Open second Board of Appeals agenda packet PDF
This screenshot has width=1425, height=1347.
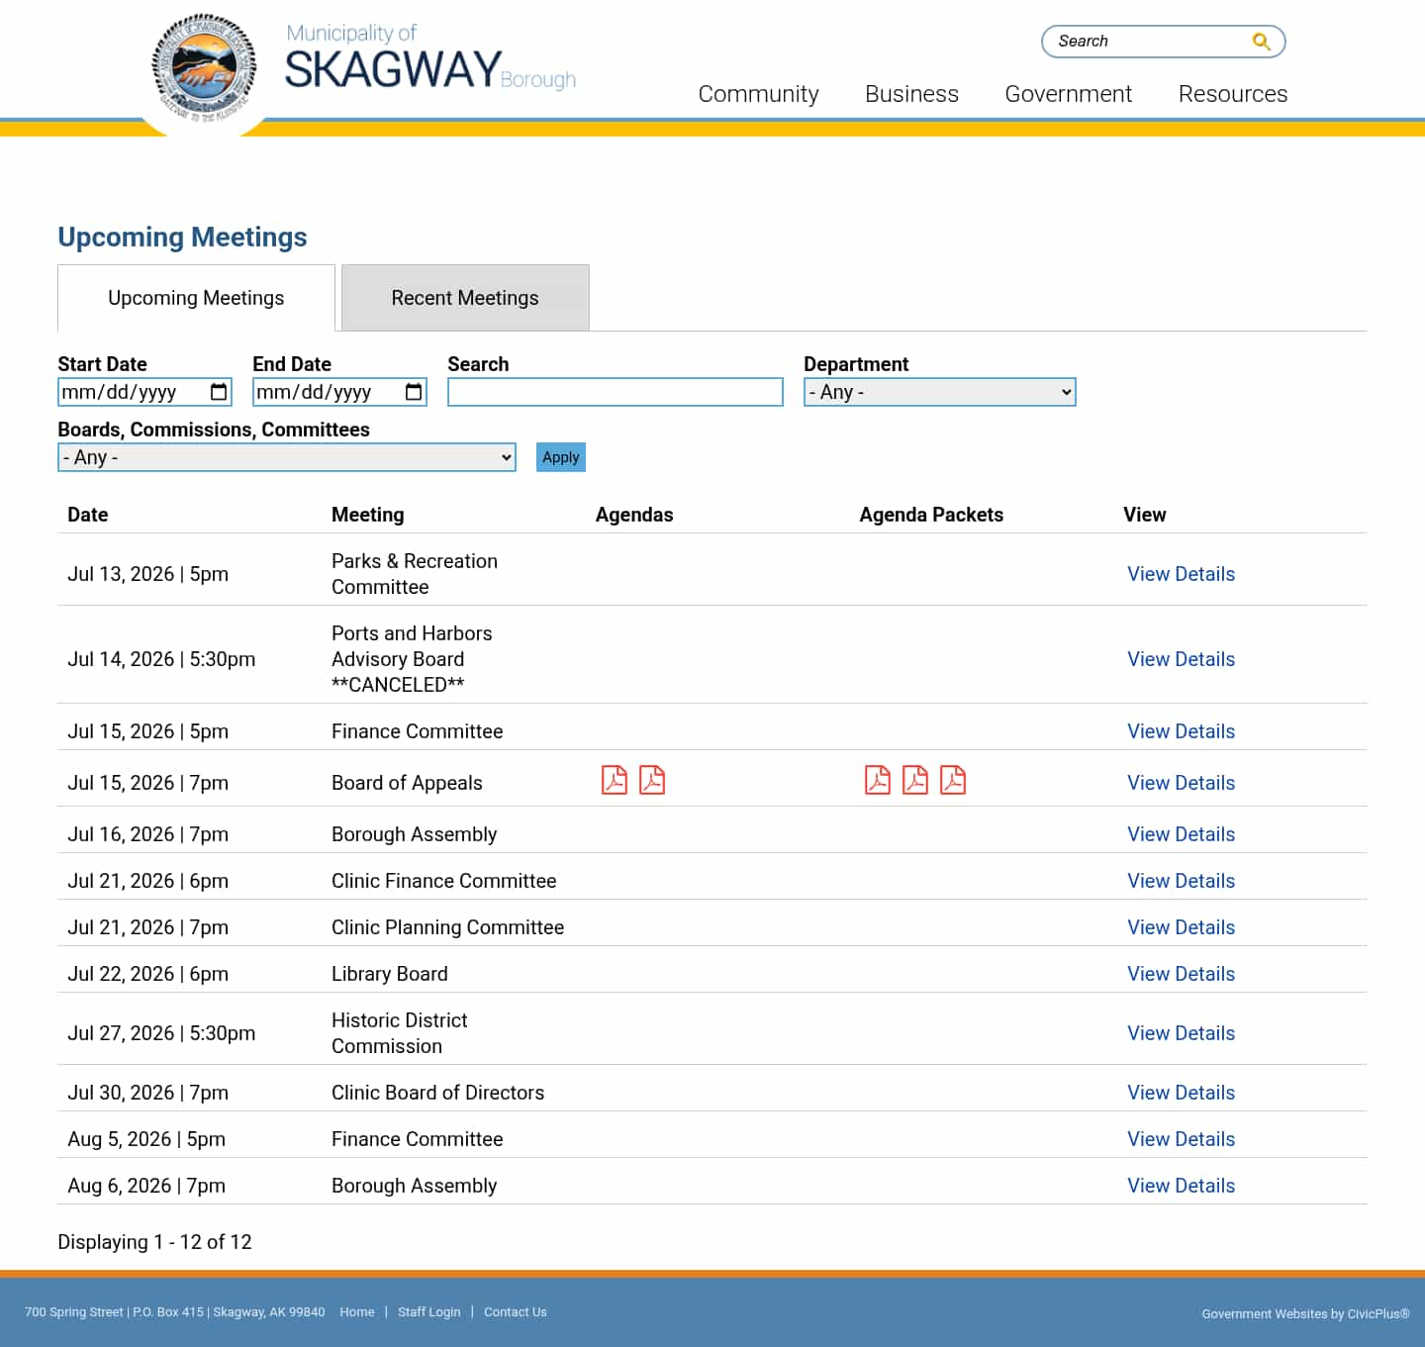(x=915, y=780)
